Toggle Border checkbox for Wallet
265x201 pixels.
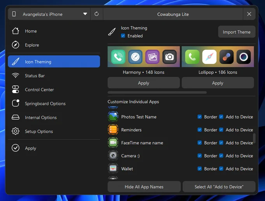click(x=200, y=169)
